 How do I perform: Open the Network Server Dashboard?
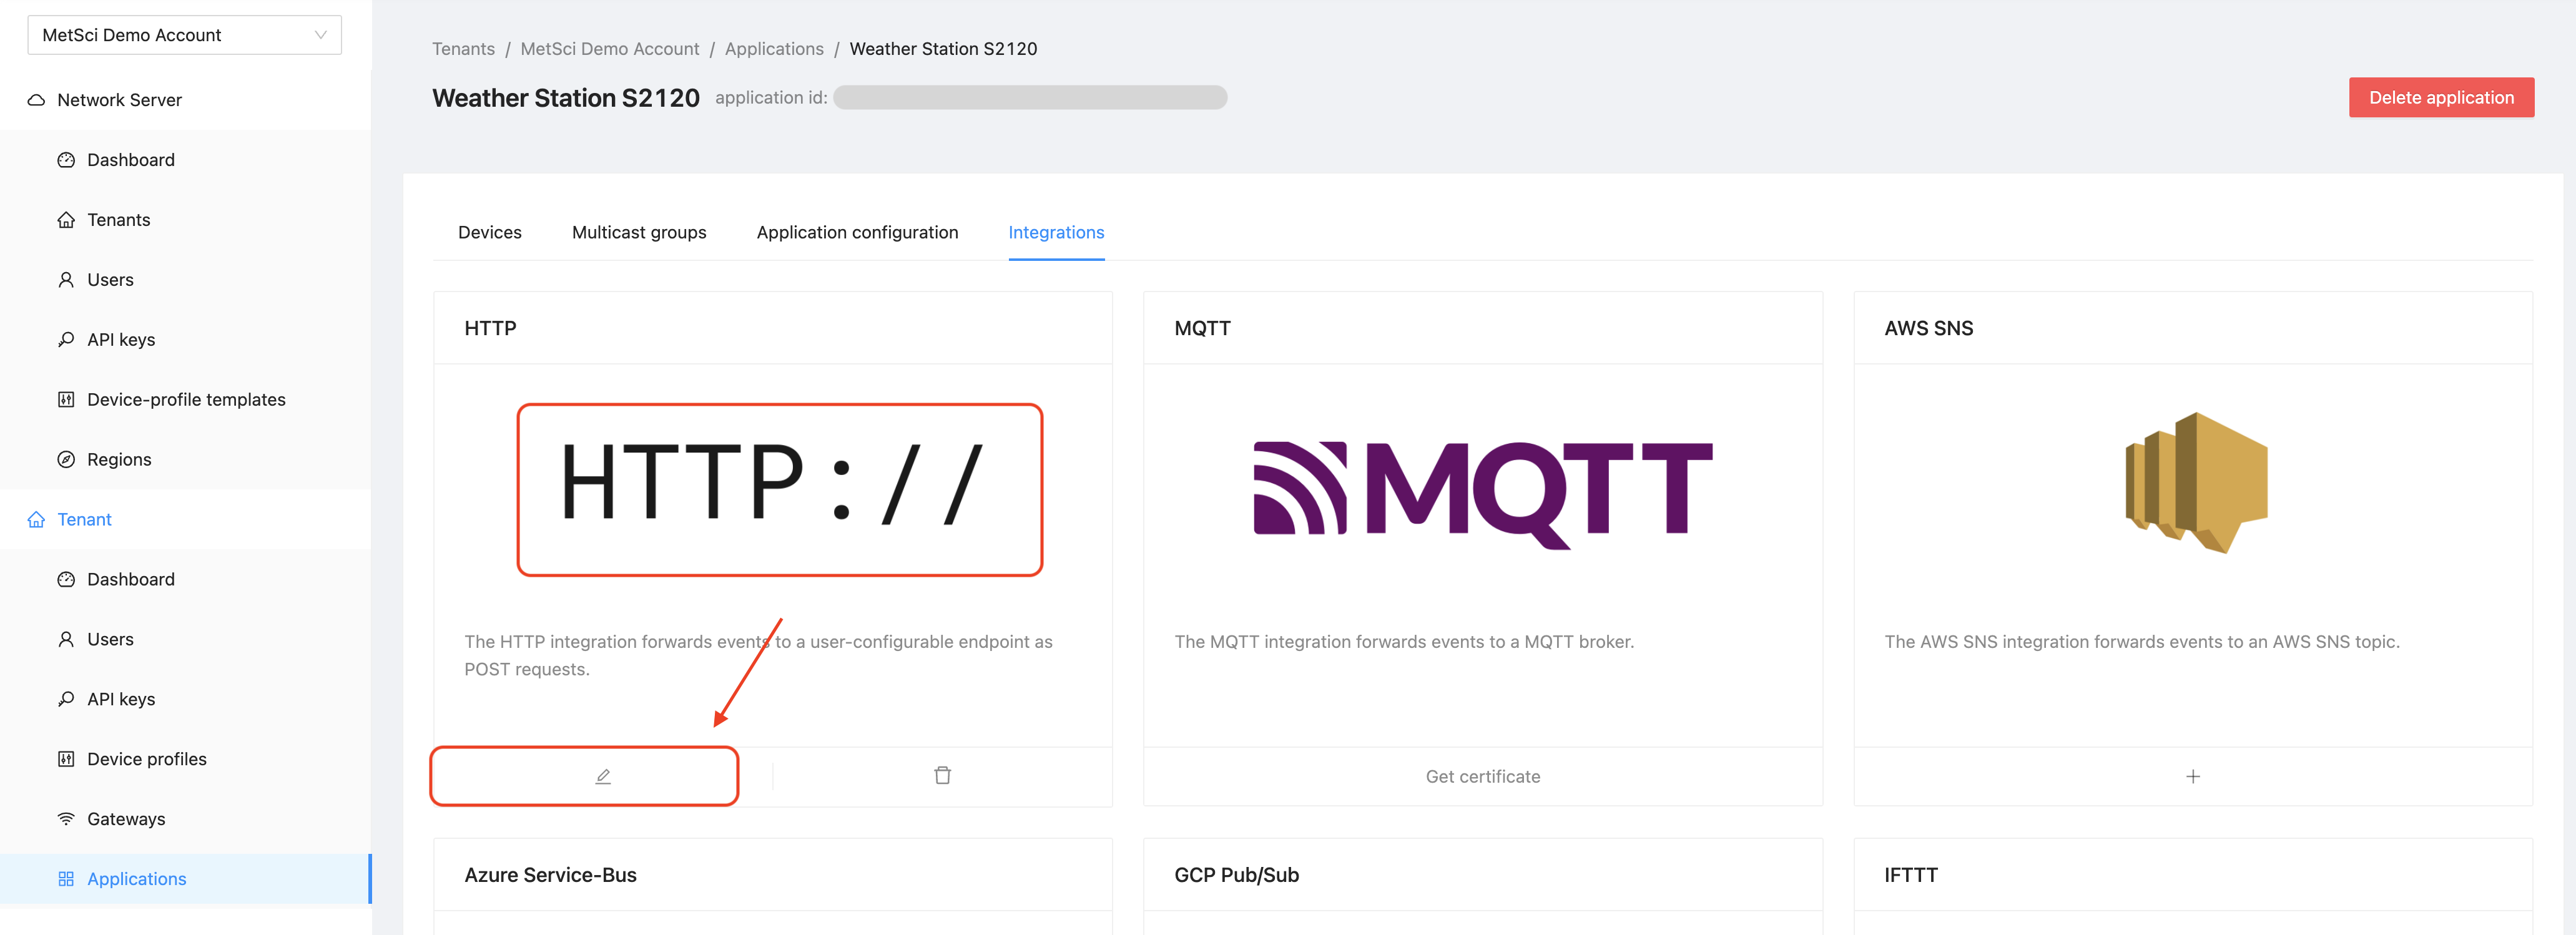pyautogui.click(x=131, y=160)
